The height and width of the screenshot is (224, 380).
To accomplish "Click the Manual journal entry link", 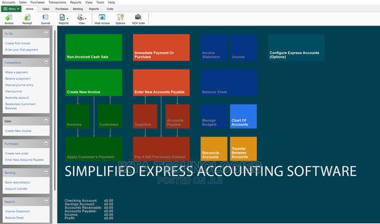I will click(x=20, y=85).
